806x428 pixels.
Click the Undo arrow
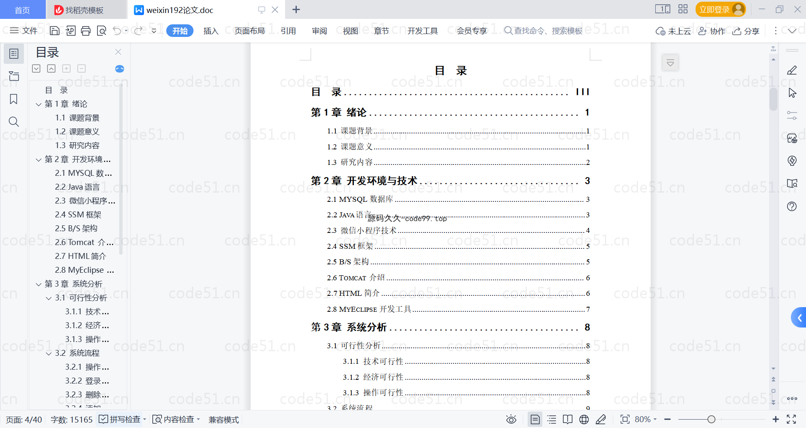117,31
